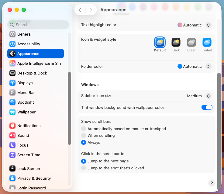
Task: Open the Notifications pane
Action: [29, 126]
